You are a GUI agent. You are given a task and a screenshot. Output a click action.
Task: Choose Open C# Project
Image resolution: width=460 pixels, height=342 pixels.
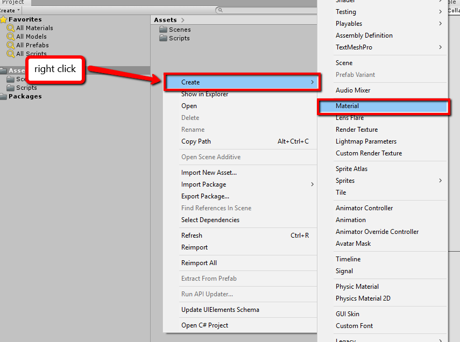coord(204,325)
